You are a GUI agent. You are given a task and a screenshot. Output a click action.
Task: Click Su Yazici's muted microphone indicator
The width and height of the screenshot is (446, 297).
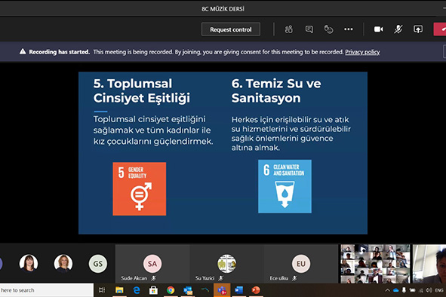[221, 278]
